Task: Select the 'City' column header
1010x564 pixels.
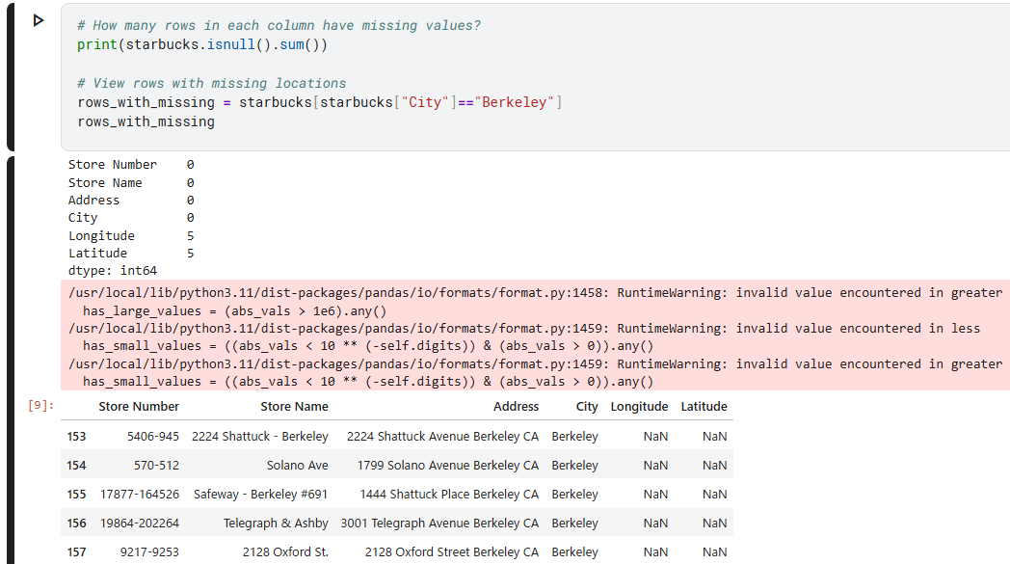Action: [x=587, y=407]
